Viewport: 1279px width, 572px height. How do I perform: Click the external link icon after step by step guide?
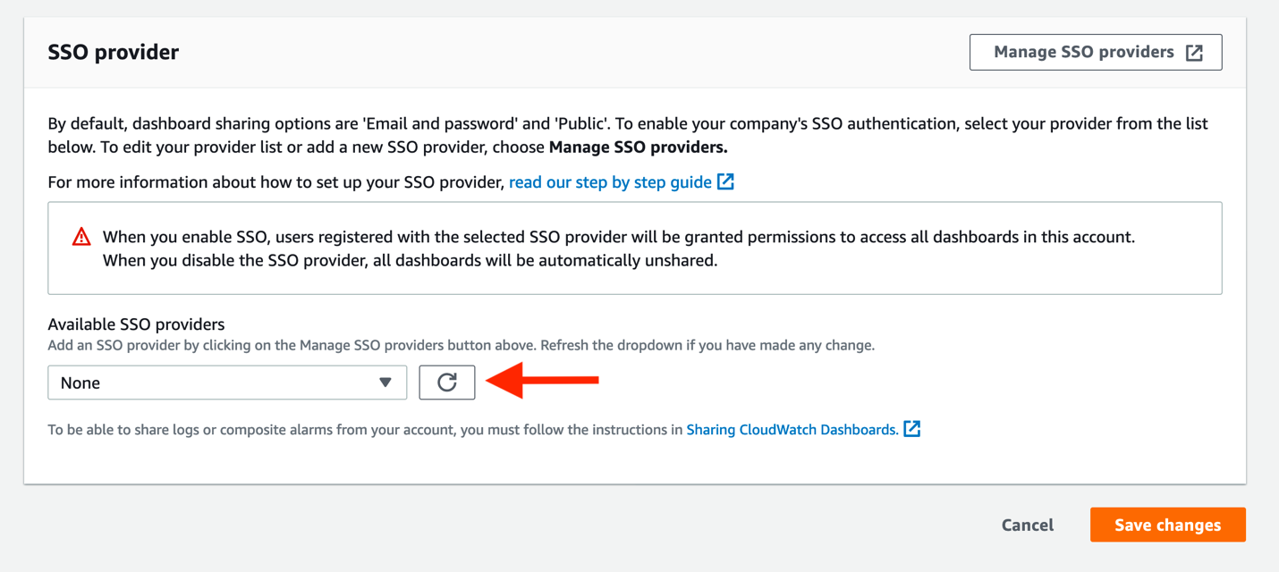pos(725,181)
